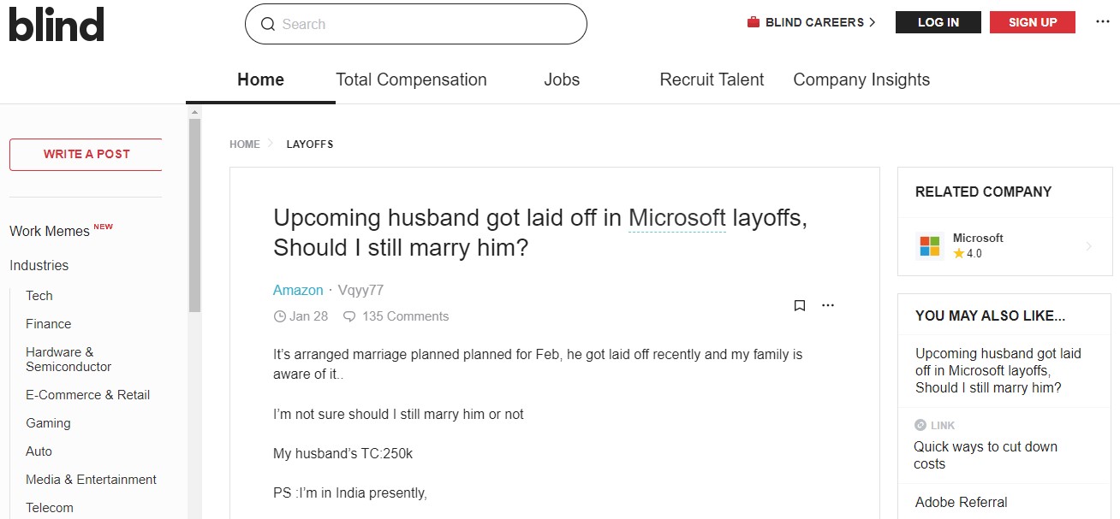The height and width of the screenshot is (519, 1120).
Task: Click the Microsoft logo in Related Company
Action: coord(930,246)
